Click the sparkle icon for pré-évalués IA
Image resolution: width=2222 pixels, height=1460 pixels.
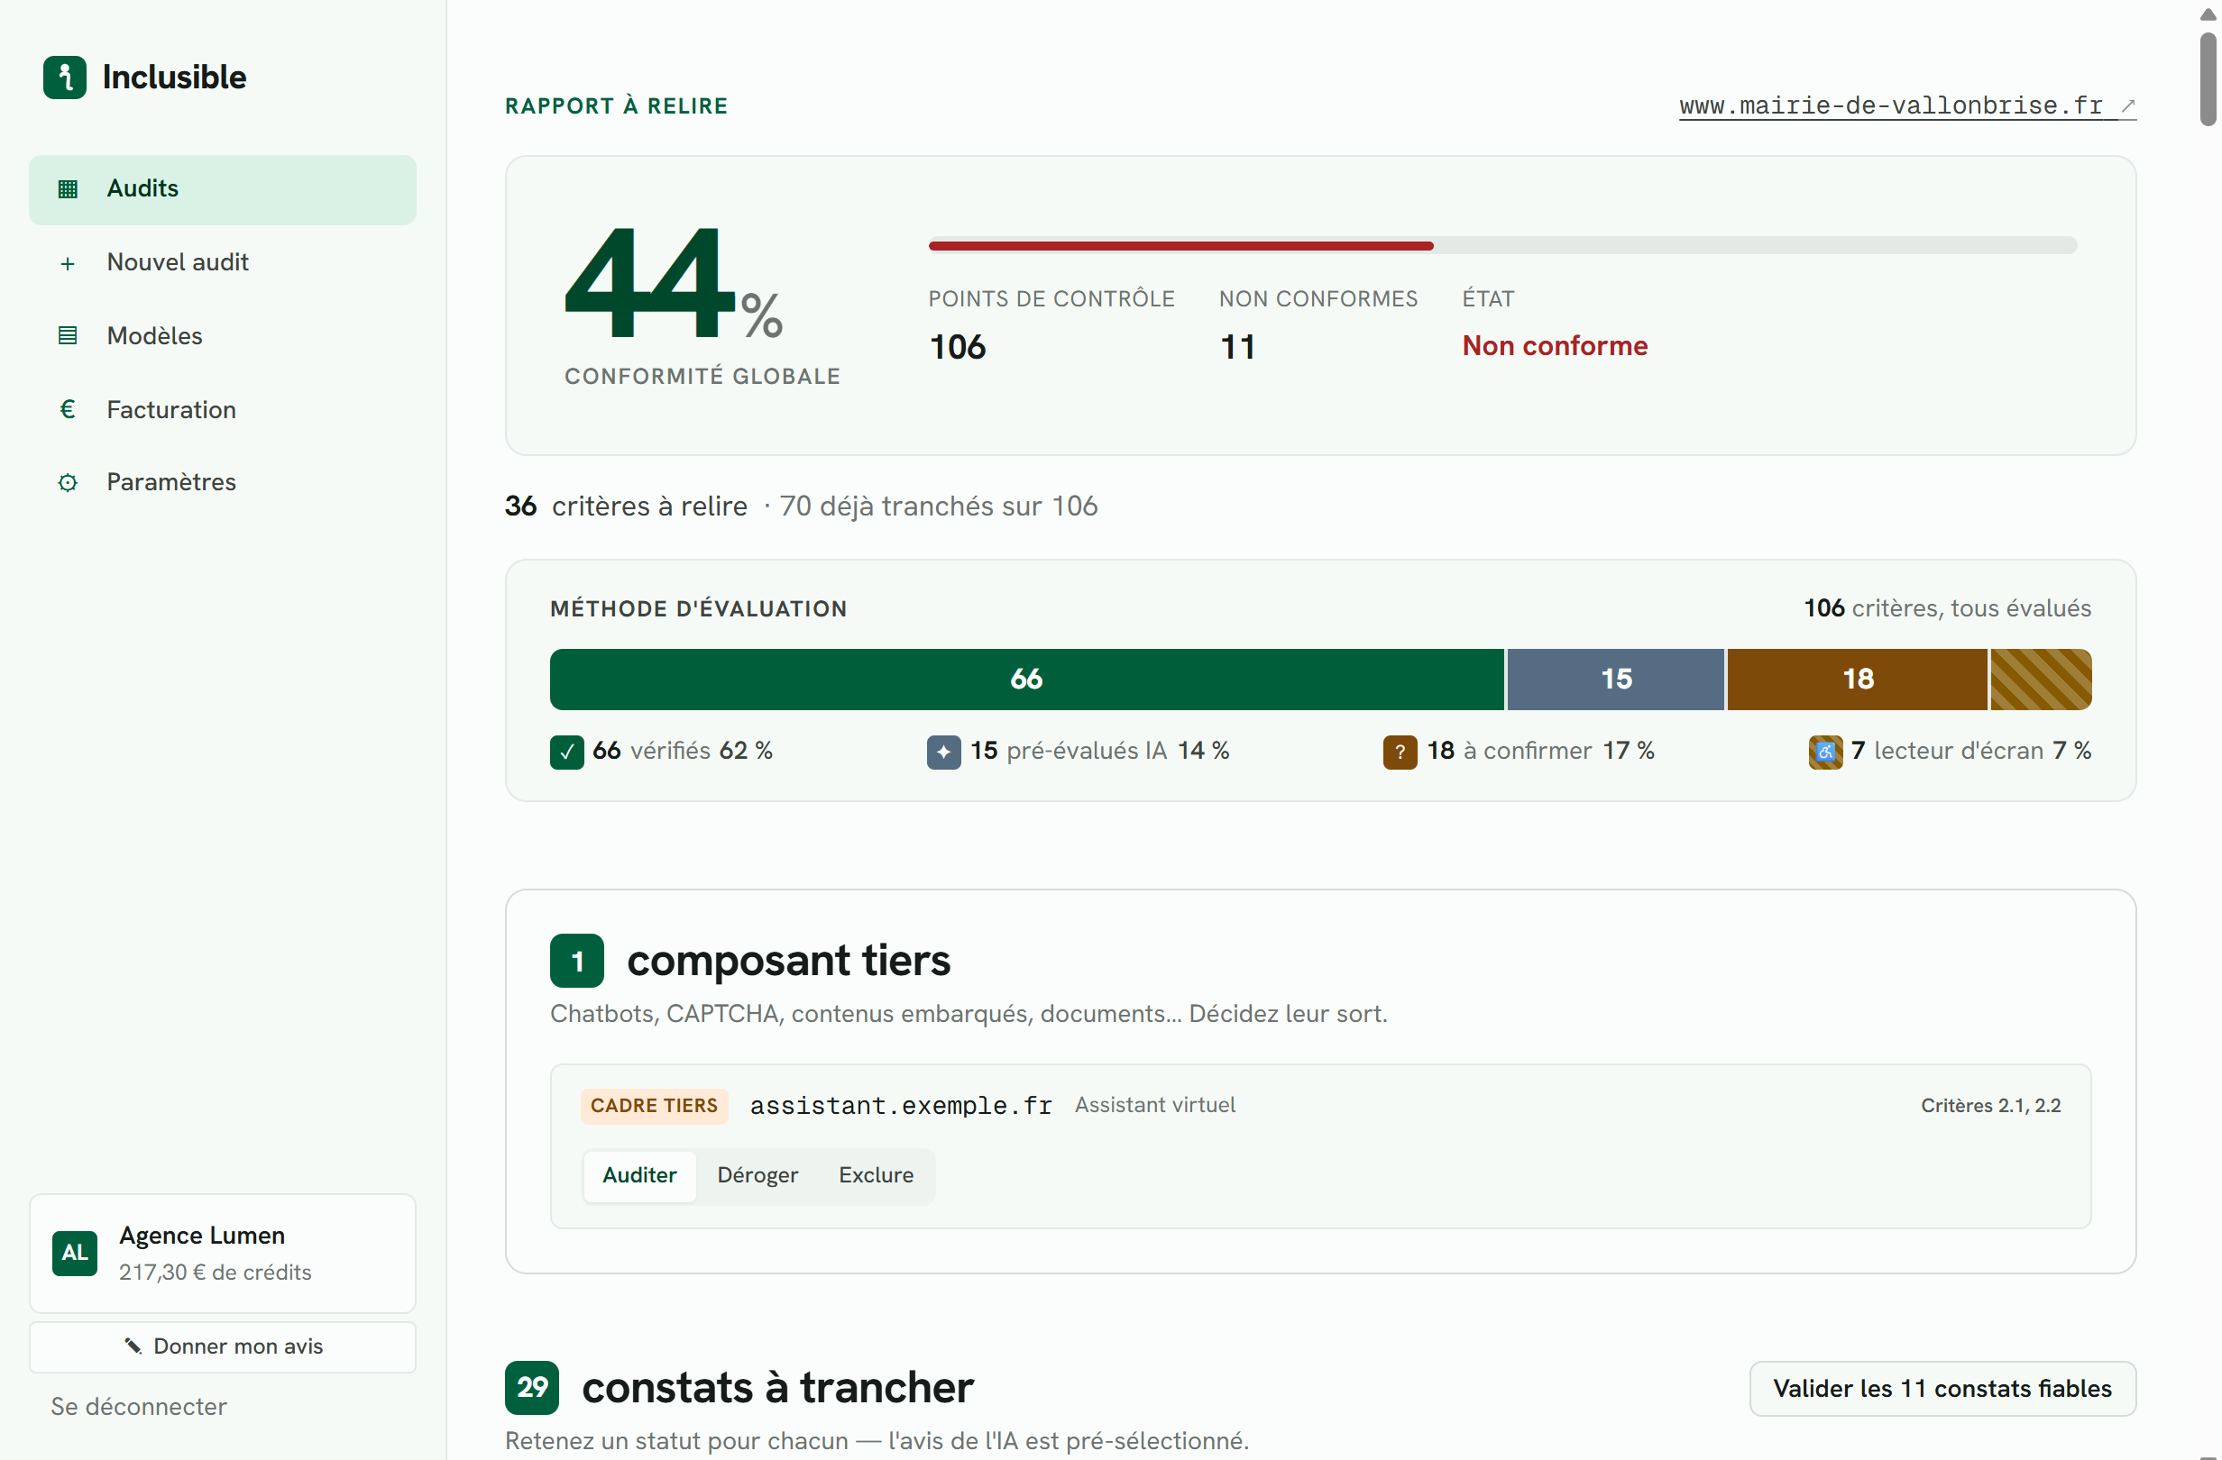tap(944, 752)
